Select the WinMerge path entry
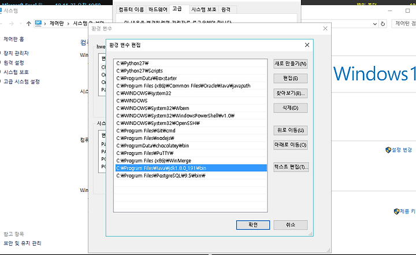The height and width of the screenshot is (255, 416). point(191,160)
